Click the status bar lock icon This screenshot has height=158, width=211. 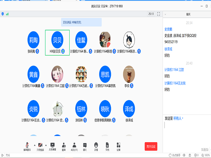[190, 155]
